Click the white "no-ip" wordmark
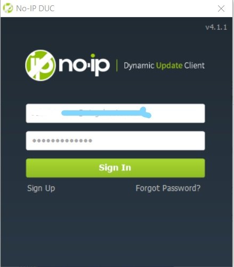 point(84,67)
